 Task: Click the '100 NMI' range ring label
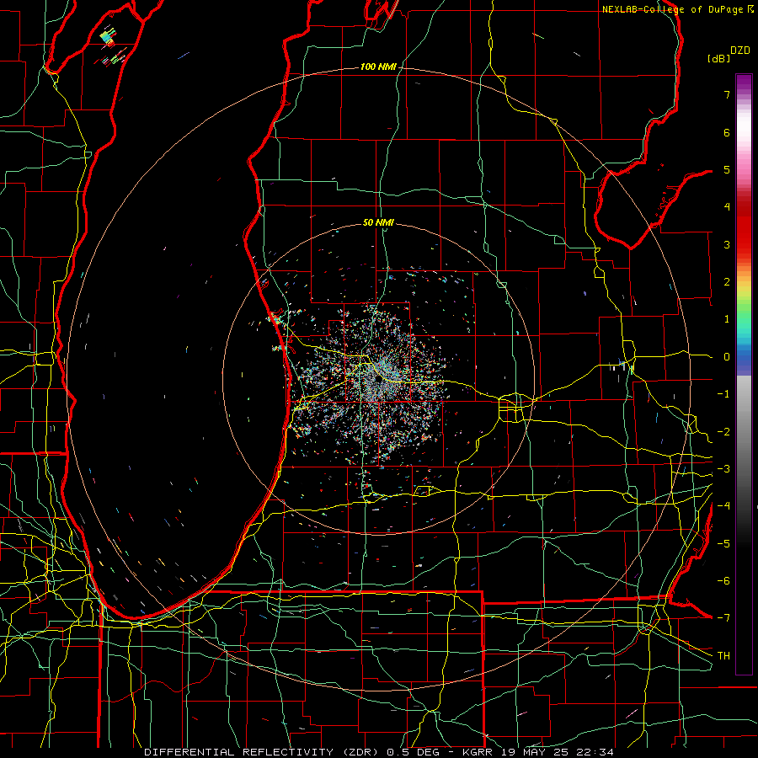pos(378,67)
